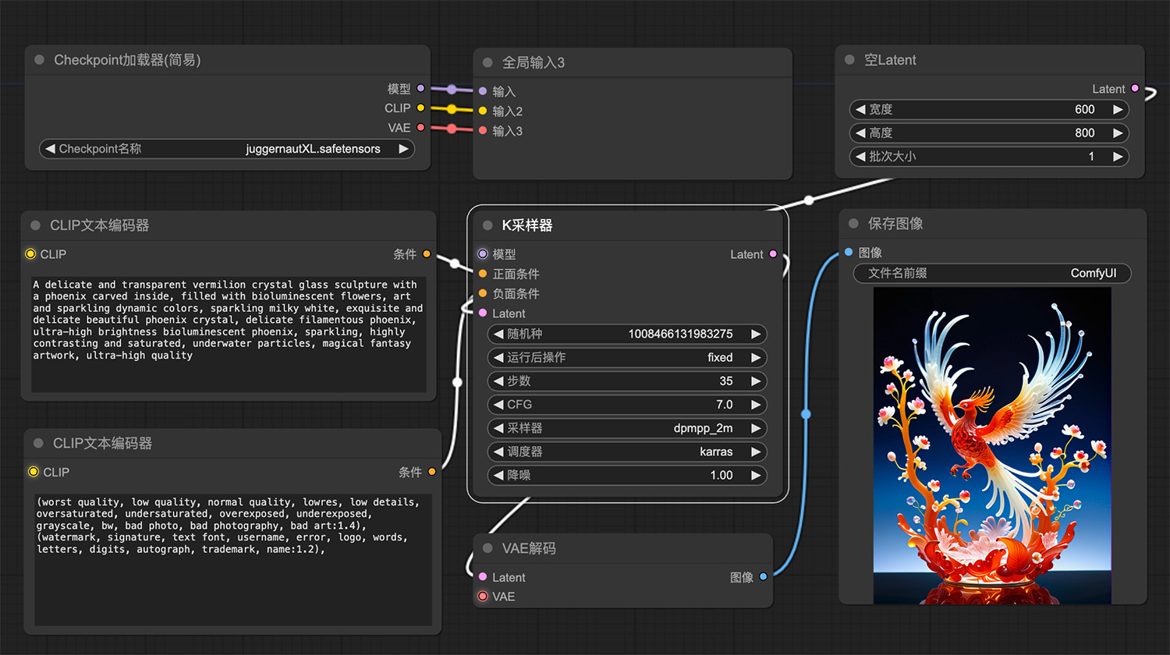Image resolution: width=1170 pixels, height=655 pixels.
Task: Switch 运行后操作 to next option arrow
Action: click(756, 357)
